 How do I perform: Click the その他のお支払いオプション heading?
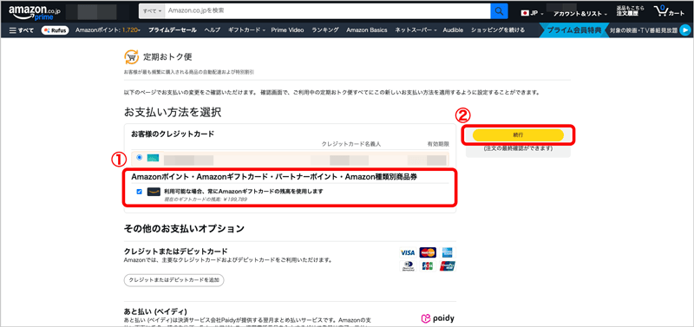pyautogui.click(x=184, y=229)
